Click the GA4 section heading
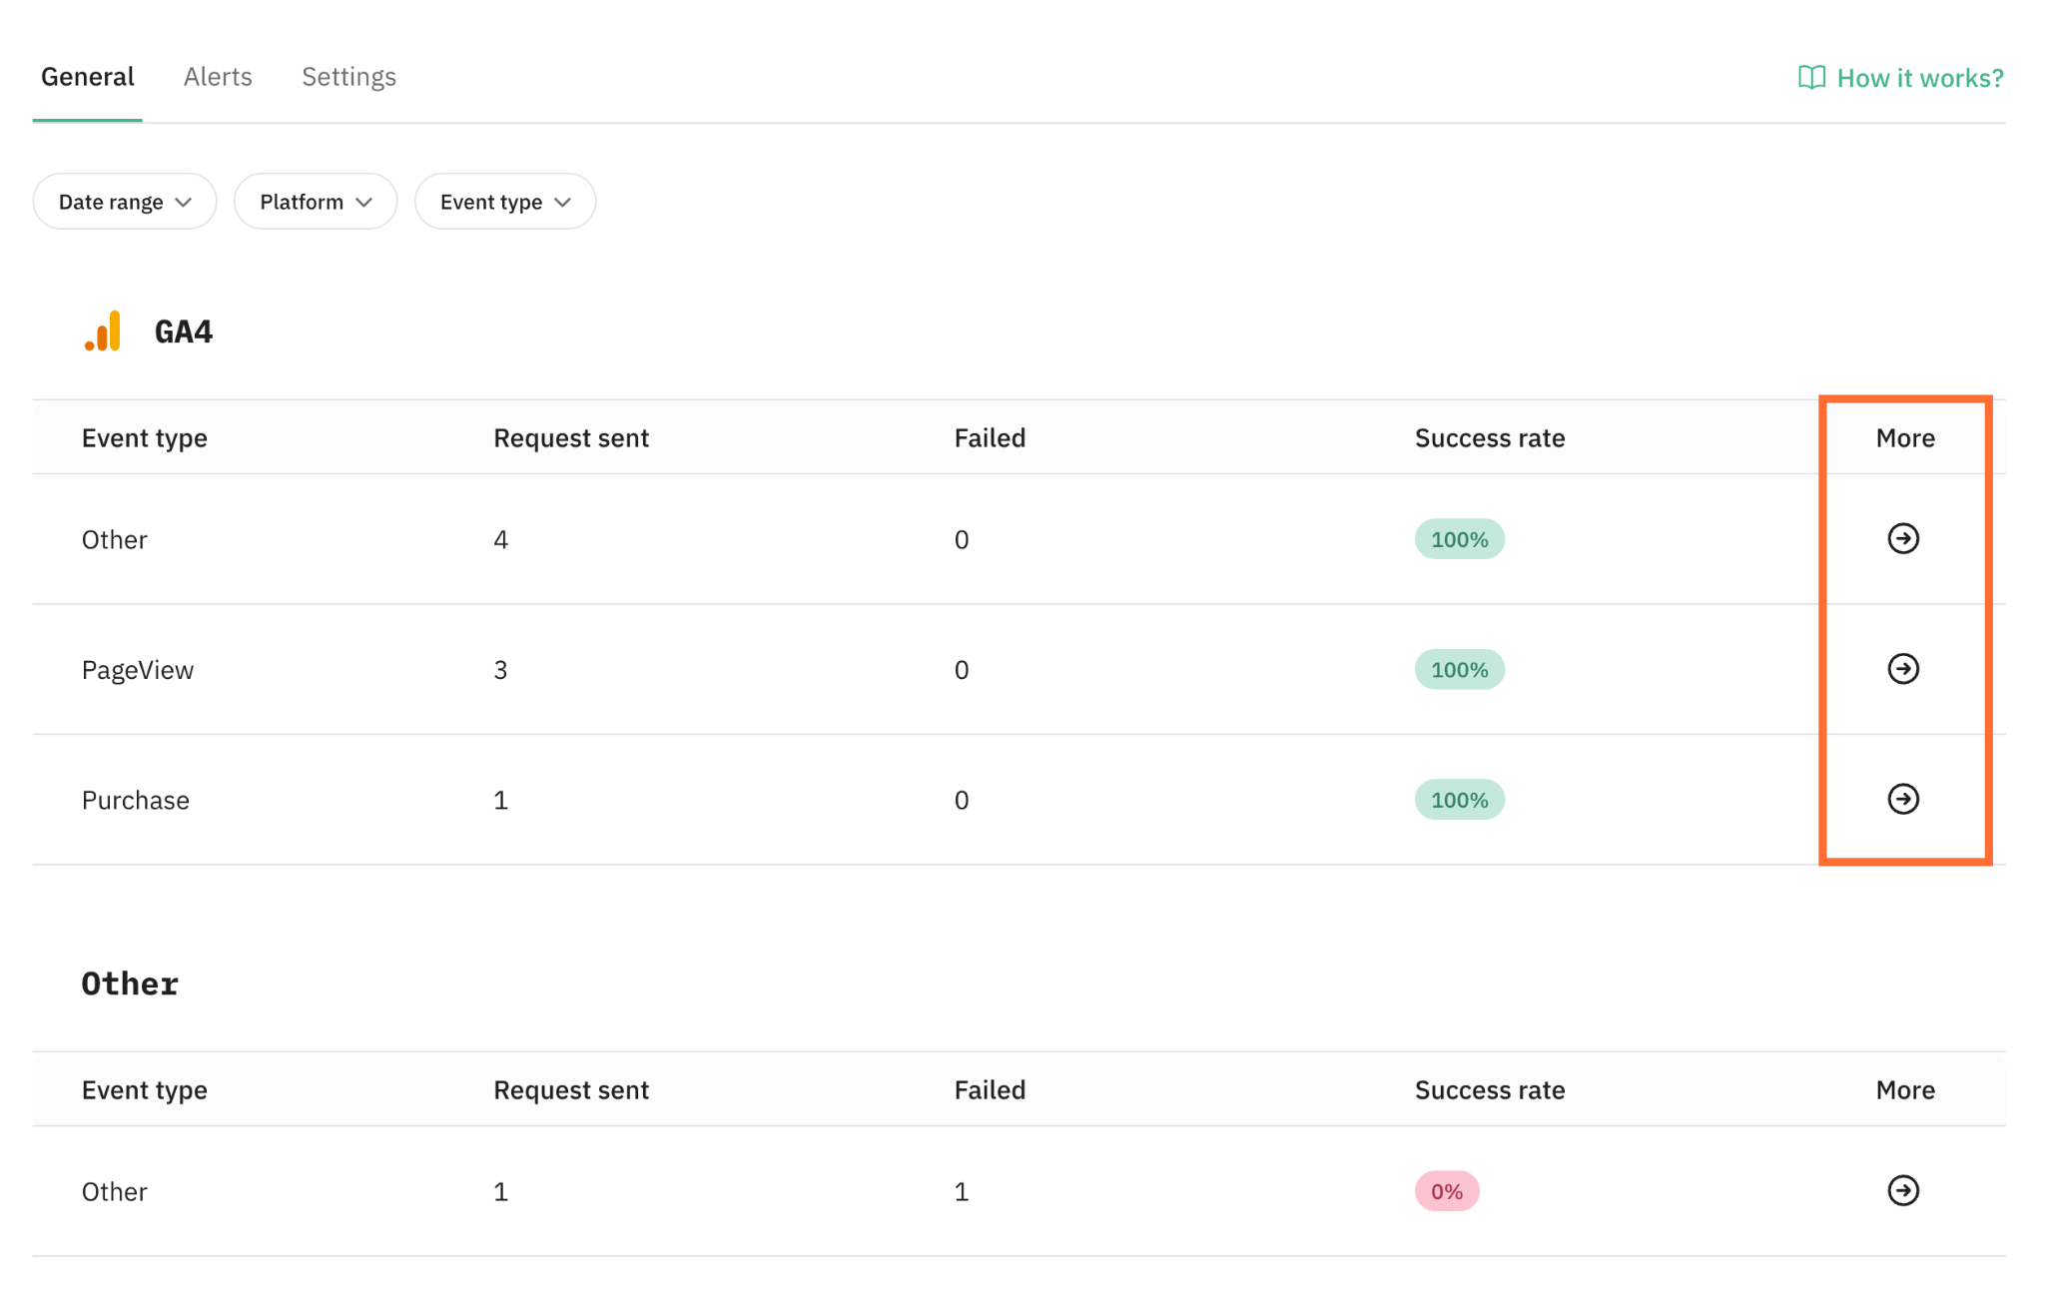The image size is (2045, 1312). click(x=184, y=331)
